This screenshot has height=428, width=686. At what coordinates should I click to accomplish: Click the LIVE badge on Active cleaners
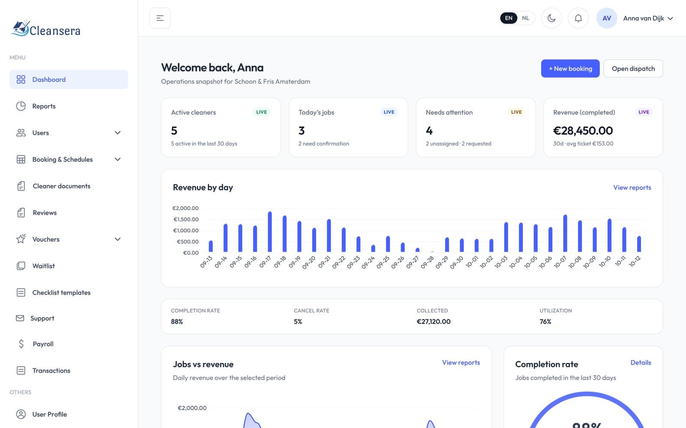[x=262, y=112]
